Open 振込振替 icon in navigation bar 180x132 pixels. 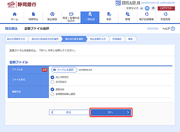click(52, 14)
